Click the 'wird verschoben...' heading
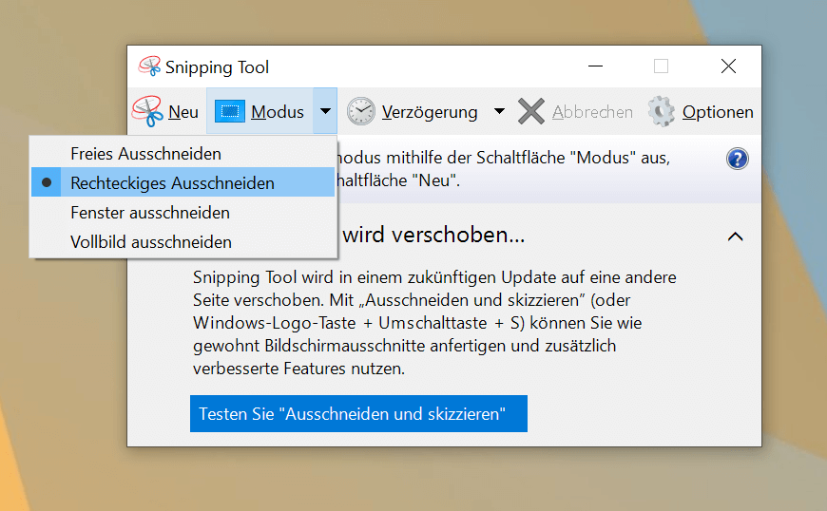Screen dimensions: 827x511 pyautogui.click(x=434, y=235)
